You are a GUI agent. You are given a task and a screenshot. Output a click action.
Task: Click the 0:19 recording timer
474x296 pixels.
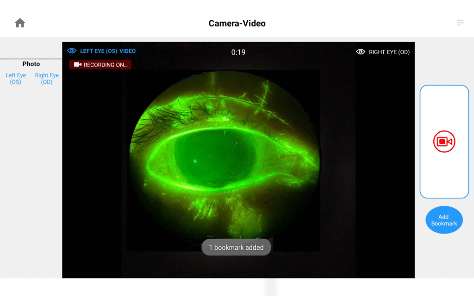[238, 52]
